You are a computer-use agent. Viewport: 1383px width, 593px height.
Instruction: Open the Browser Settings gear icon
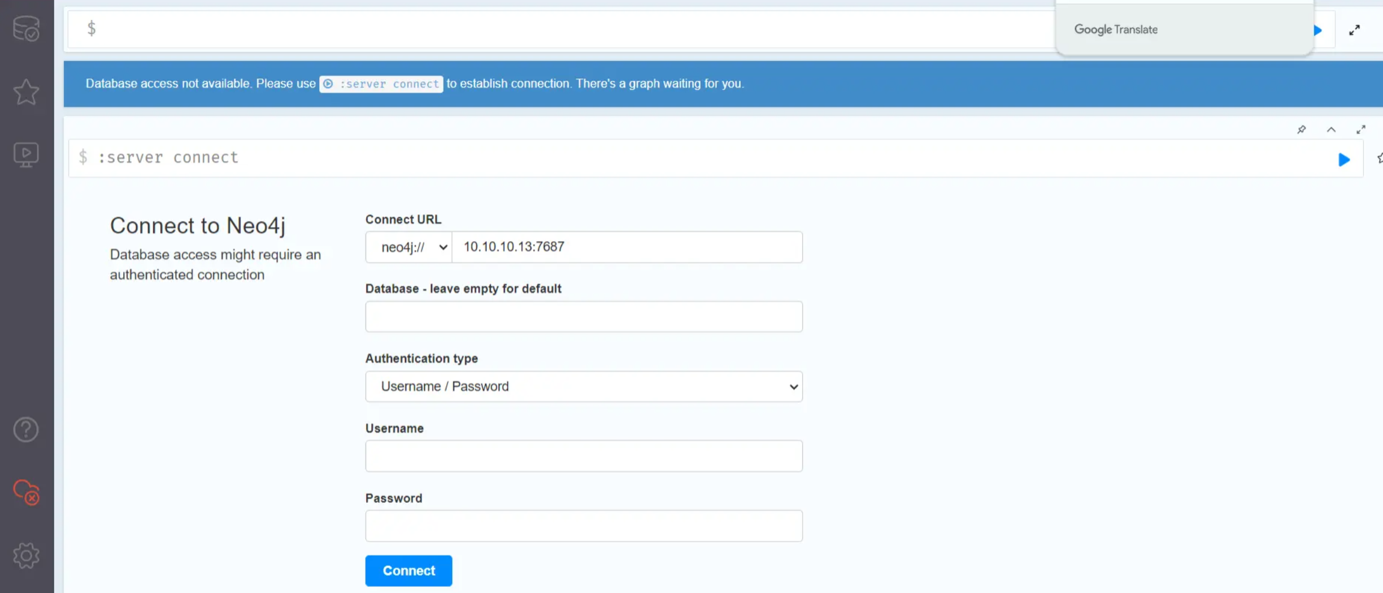click(26, 556)
